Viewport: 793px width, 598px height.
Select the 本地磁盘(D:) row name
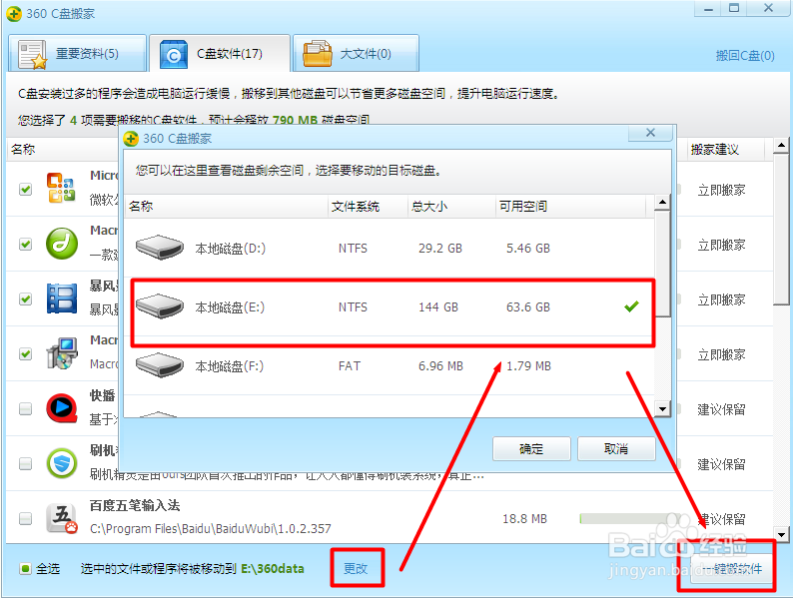230,249
